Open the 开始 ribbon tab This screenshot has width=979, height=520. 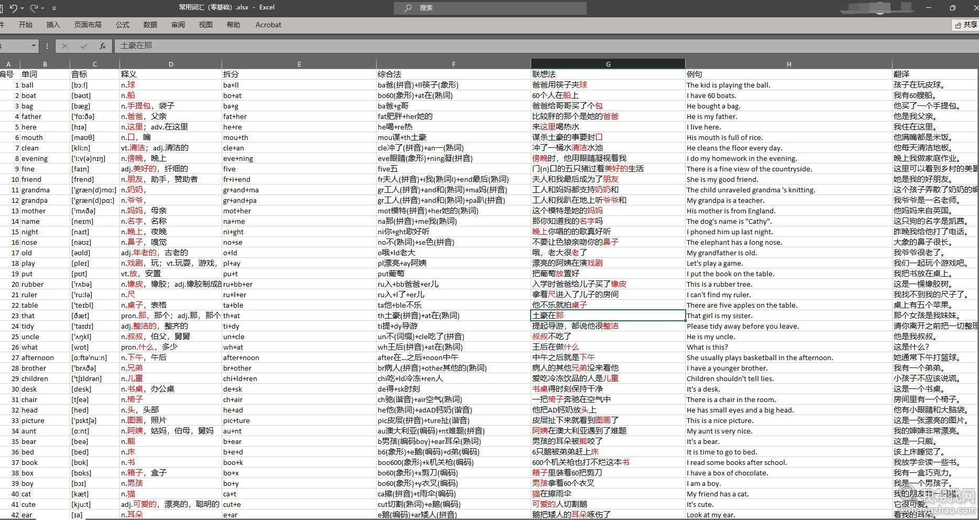(x=26, y=25)
